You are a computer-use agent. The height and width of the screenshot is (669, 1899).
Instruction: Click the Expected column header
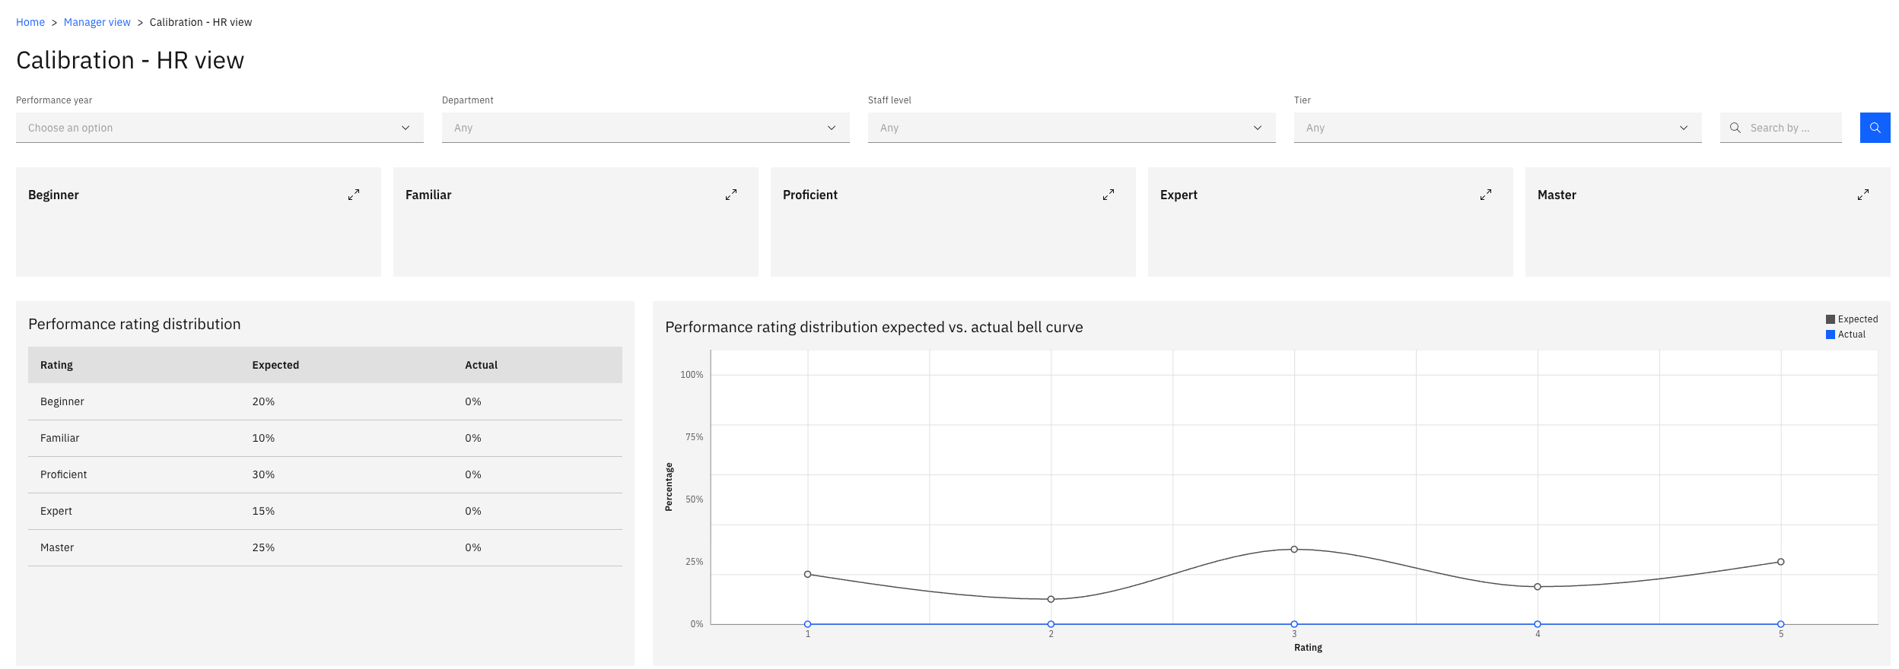pos(275,365)
